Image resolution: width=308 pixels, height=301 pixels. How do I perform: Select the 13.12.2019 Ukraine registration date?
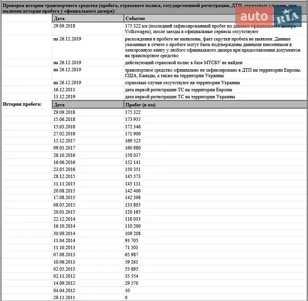point(64,96)
